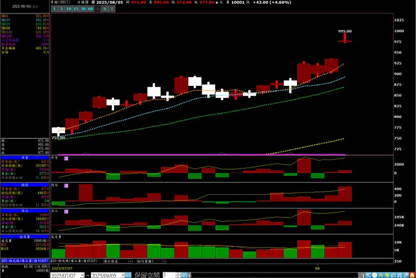Select the 30-minute period tab

[x=83, y=9]
